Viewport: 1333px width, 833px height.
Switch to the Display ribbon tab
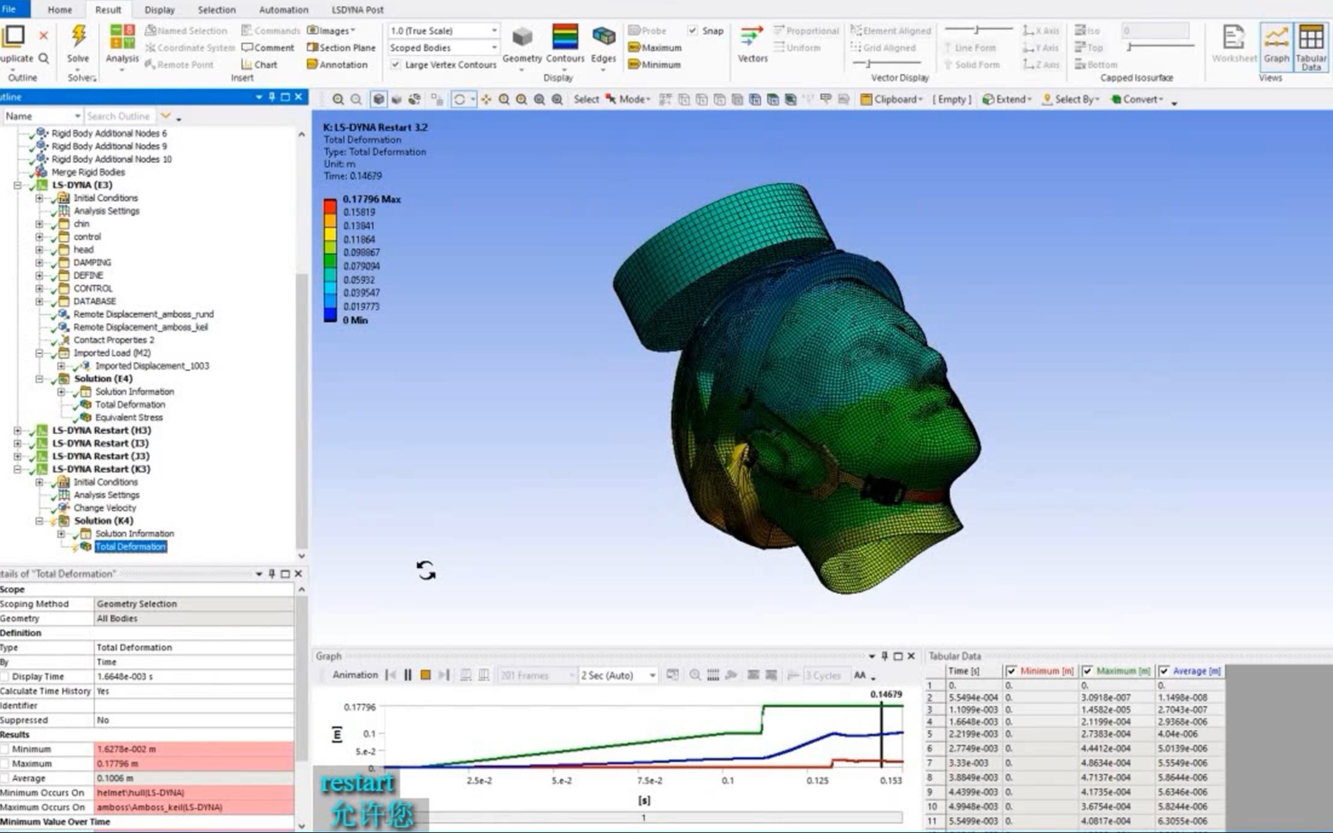[x=160, y=10]
